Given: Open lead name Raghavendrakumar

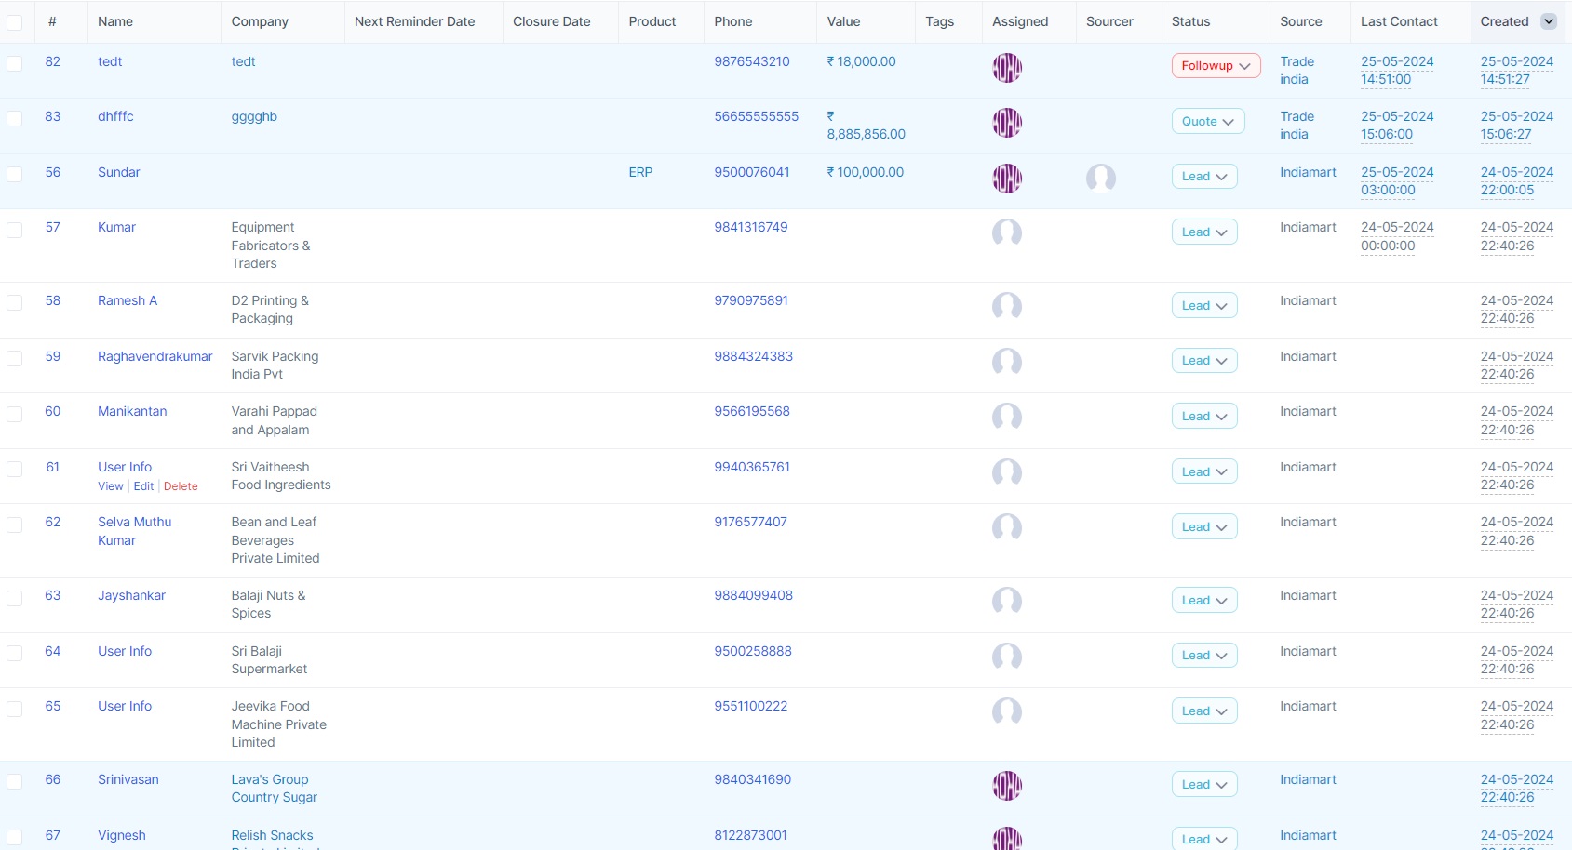Looking at the screenshot, I should [155, 356].
